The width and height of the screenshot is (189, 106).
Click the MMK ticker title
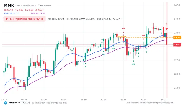pyautogui.click(x=9, y=6)
